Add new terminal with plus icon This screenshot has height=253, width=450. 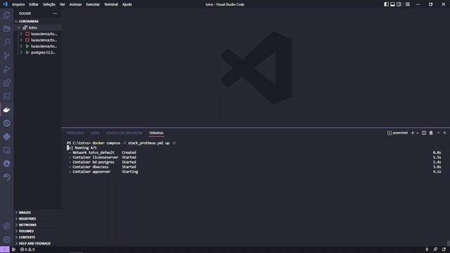pos(413,133)
